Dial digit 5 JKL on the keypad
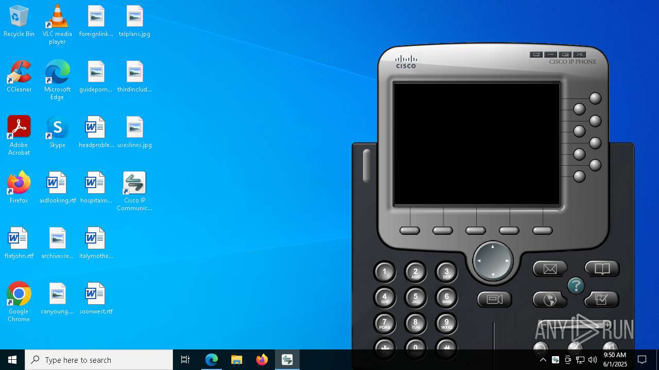Viewport: 659px width, 370px height. coord(415,297)
